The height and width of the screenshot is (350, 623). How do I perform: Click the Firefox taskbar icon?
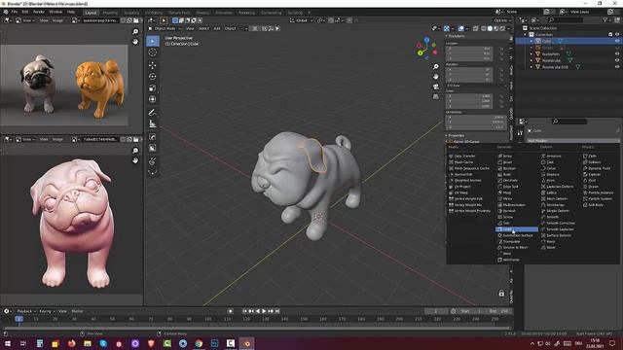(71, 343)
